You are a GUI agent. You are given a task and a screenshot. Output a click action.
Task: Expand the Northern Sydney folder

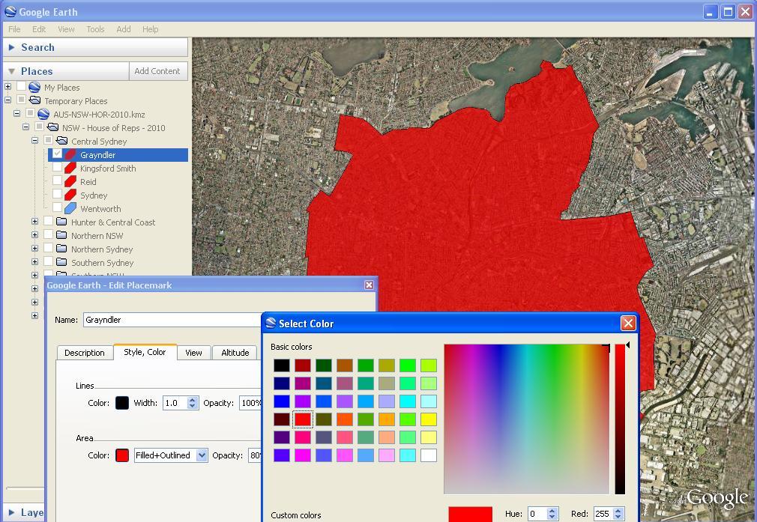click(x=34, y=249)
